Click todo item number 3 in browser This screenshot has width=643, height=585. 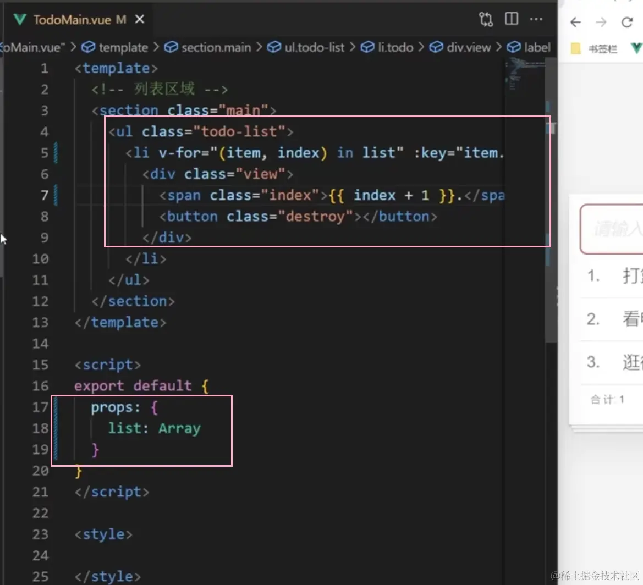(x=612, y=362)
